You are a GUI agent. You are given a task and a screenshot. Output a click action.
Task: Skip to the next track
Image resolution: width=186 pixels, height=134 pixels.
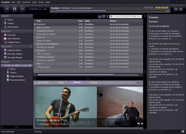[x=22, y=9]
